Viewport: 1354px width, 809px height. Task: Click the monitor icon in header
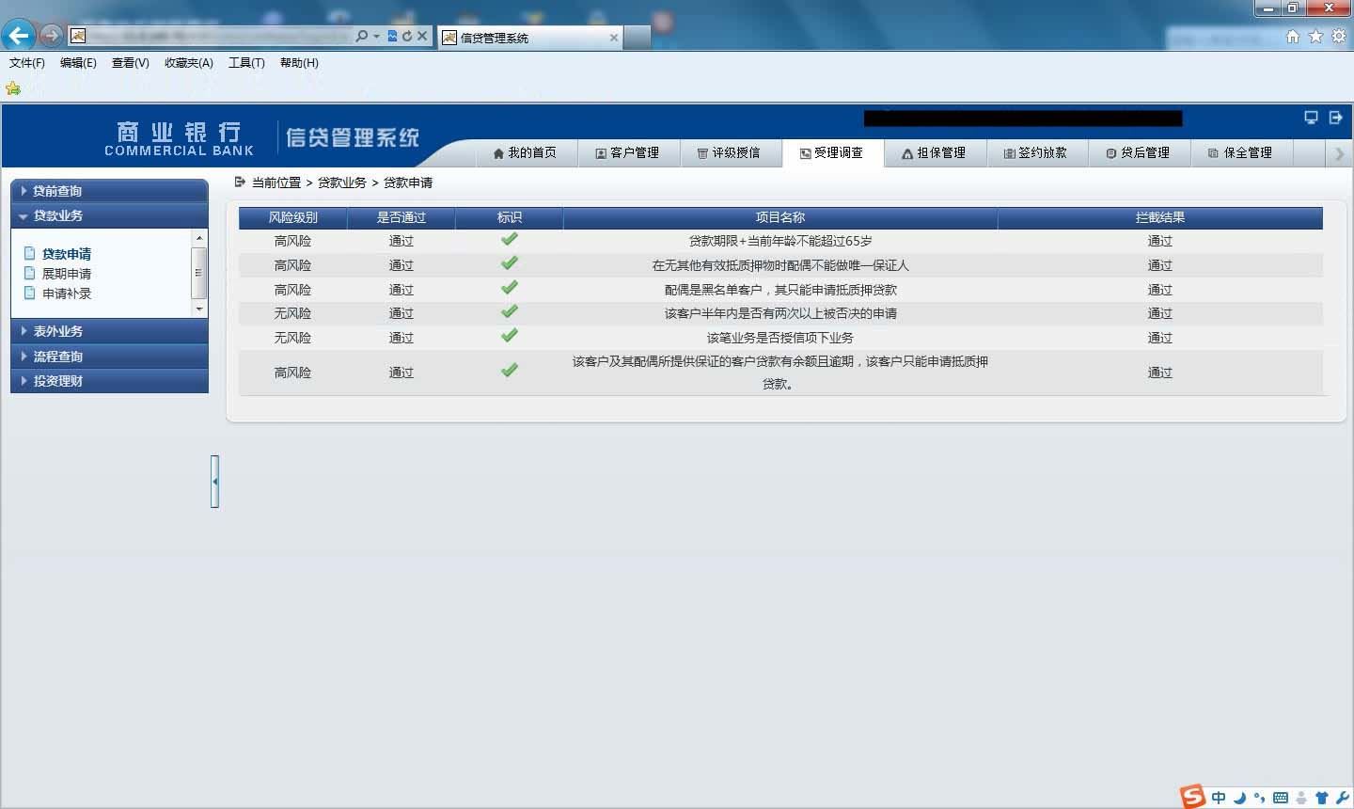1311,118
